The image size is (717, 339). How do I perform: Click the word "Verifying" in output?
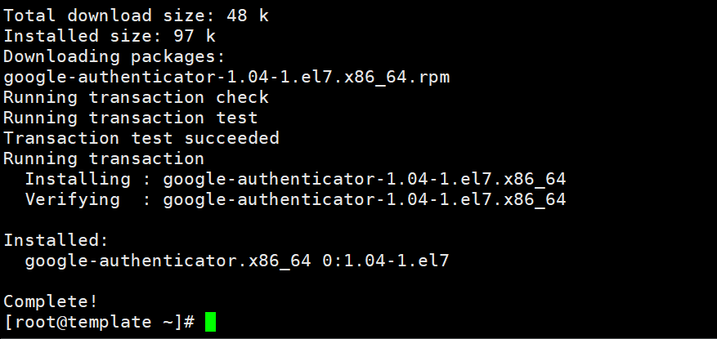tap(72, 199)
